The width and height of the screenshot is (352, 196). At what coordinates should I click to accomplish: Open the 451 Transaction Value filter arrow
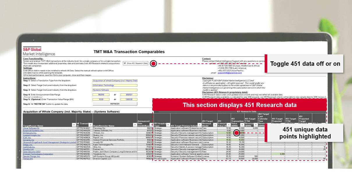242,125
